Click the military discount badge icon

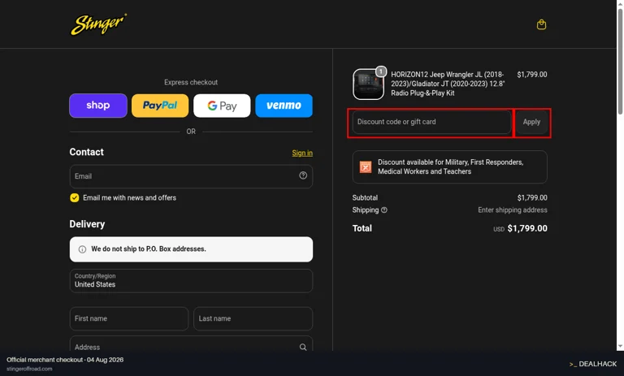click(x=366, y=166)
